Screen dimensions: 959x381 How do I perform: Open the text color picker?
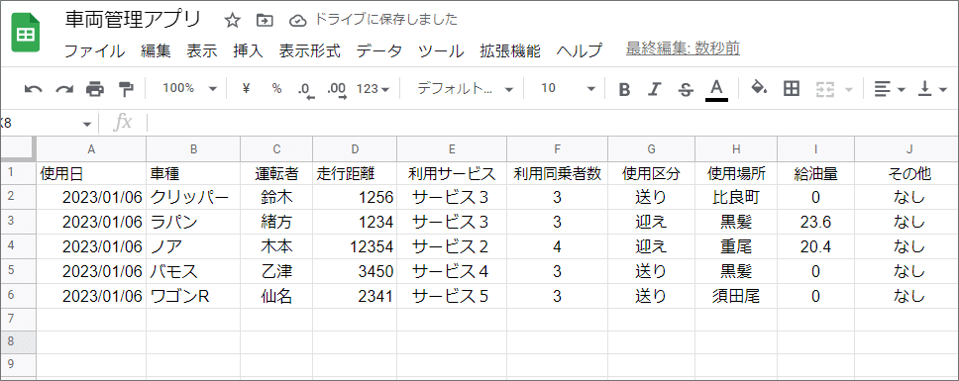coord(717,90)
